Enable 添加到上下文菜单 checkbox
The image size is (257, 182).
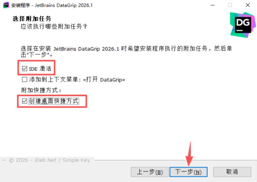tap(24, 80)
